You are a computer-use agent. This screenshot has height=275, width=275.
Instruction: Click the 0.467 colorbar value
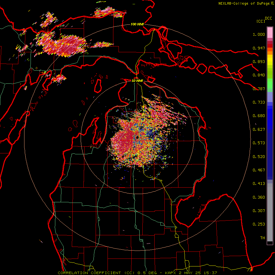click(259, 170)
